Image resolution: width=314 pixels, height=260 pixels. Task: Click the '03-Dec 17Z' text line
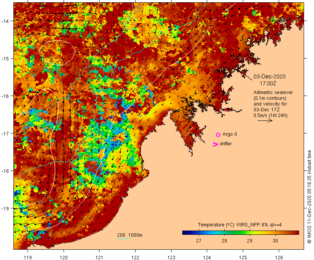click(267, 110)
